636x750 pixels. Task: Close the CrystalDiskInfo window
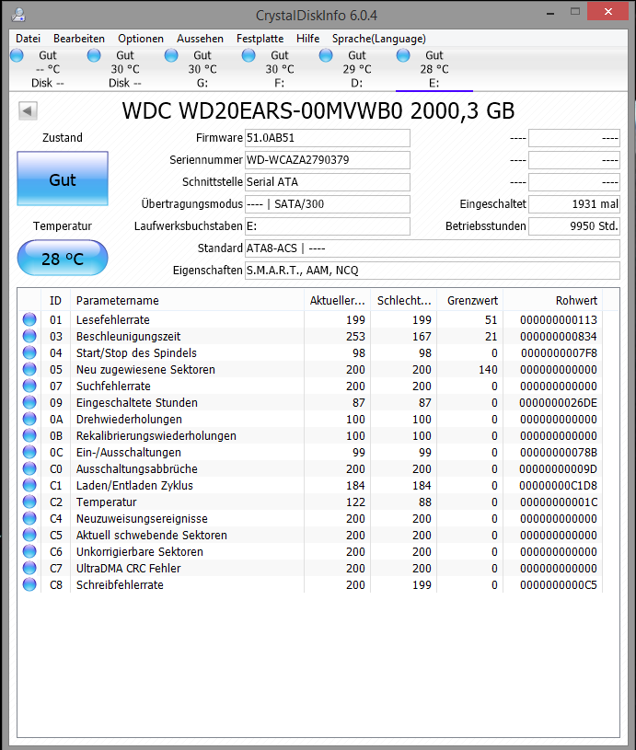click(x=607, y=11)
